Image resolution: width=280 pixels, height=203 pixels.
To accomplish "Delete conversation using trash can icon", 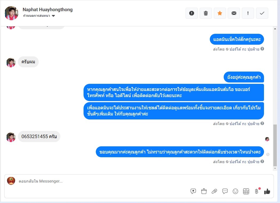I will (206, 13).
